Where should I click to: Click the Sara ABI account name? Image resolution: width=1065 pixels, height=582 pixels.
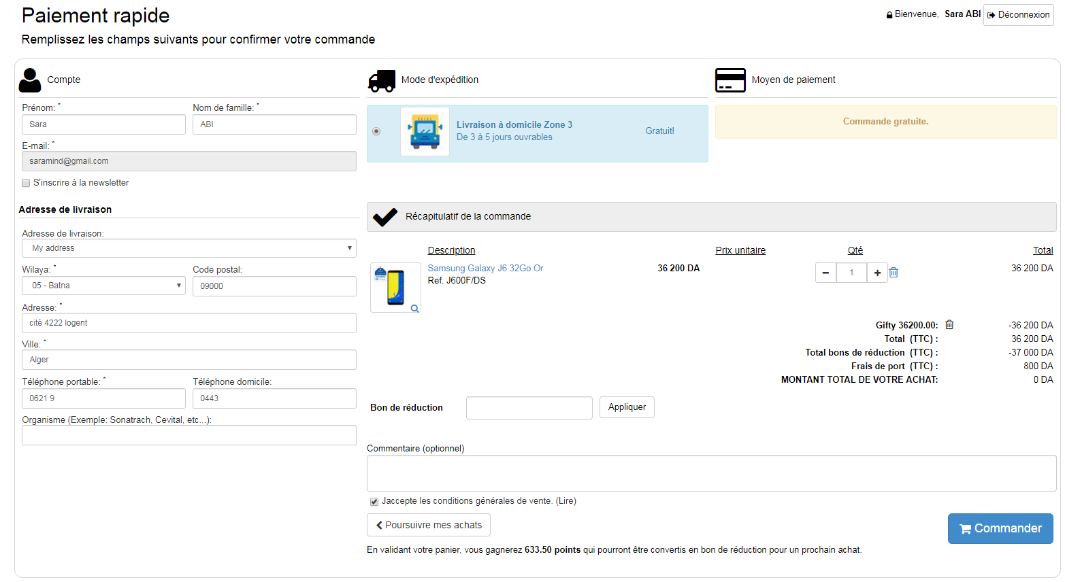pyautogui.click(x=962, y=14)
